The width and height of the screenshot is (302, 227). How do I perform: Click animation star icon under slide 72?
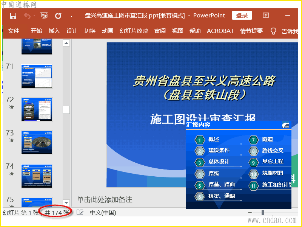(x=12, y=107)
